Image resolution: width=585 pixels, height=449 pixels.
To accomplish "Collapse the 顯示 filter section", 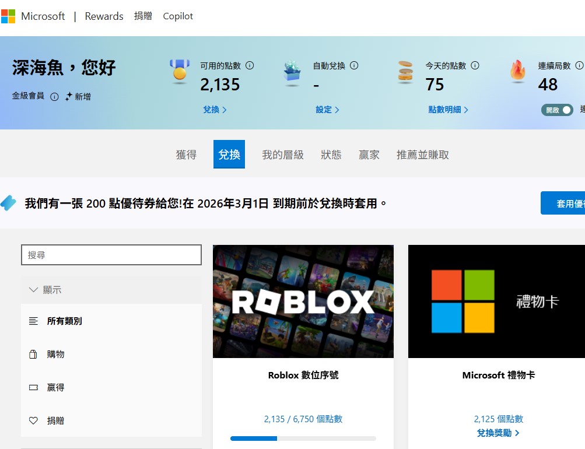I will click(34, 290).
